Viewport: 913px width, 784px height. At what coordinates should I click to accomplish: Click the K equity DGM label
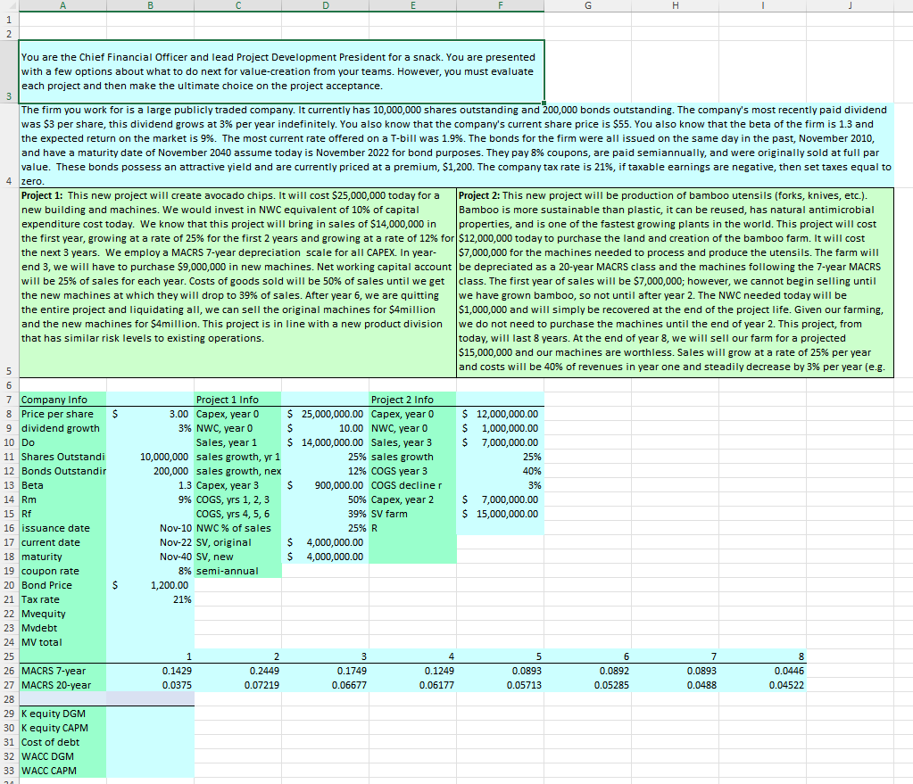tap(62, 714)
